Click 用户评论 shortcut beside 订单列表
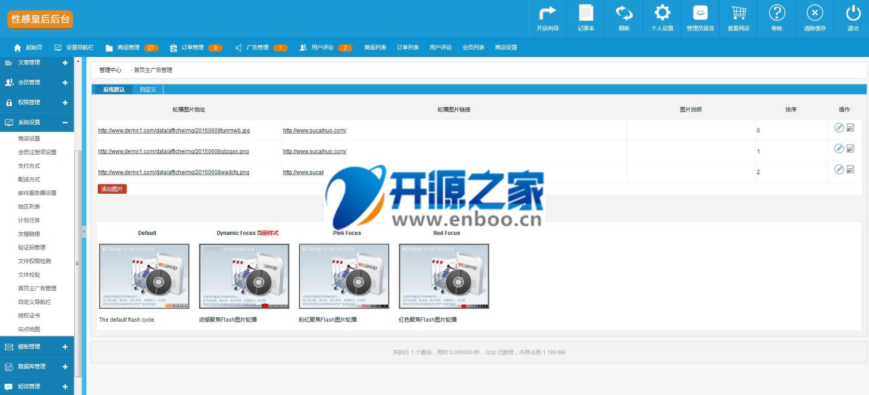869x395 pixels. [440, 48]
